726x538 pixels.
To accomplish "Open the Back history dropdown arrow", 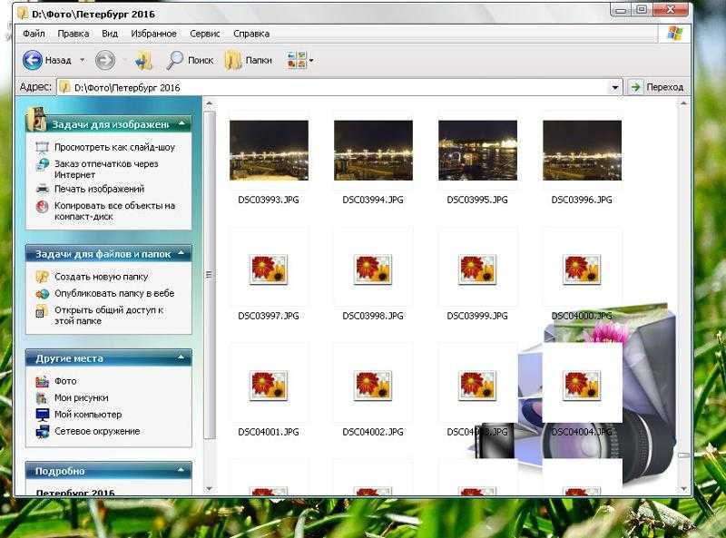I will (x=82, y=60).
